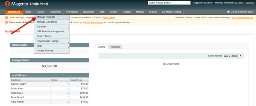Click the Average Orders panel header
This screenshot has width=256, height=106.
point(49,60)
